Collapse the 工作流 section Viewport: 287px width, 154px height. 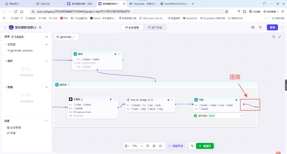pos(5,44)
